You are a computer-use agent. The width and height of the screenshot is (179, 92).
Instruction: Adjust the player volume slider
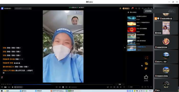[74, 87]
